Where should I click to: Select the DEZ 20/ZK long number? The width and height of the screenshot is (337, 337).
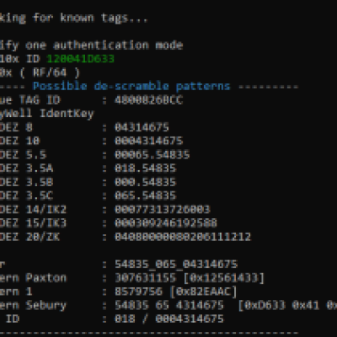tap(183, 237)
